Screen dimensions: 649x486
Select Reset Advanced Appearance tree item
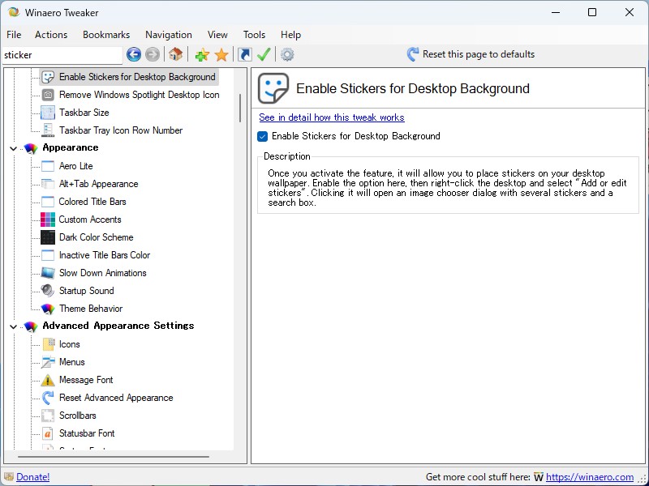116,398
